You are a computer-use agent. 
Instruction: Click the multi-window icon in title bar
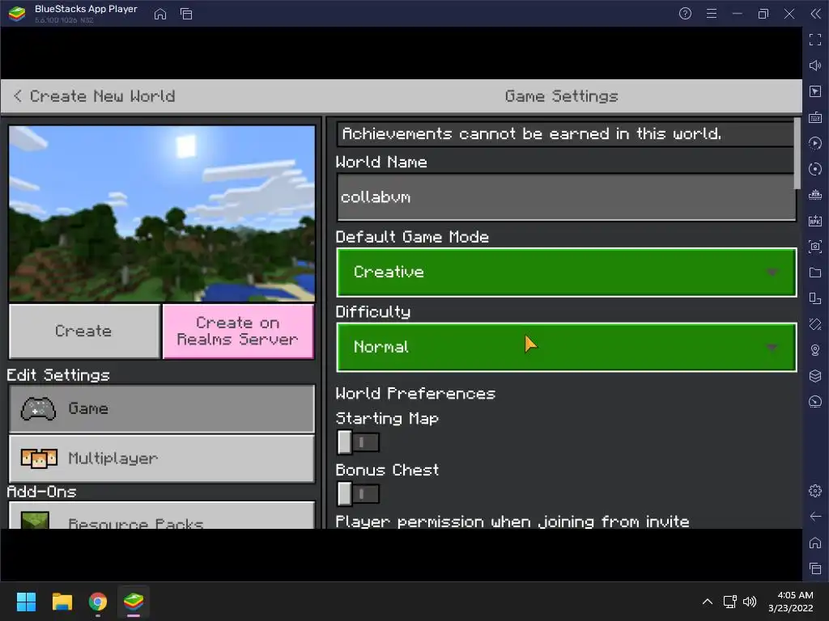tap(186, 14)
